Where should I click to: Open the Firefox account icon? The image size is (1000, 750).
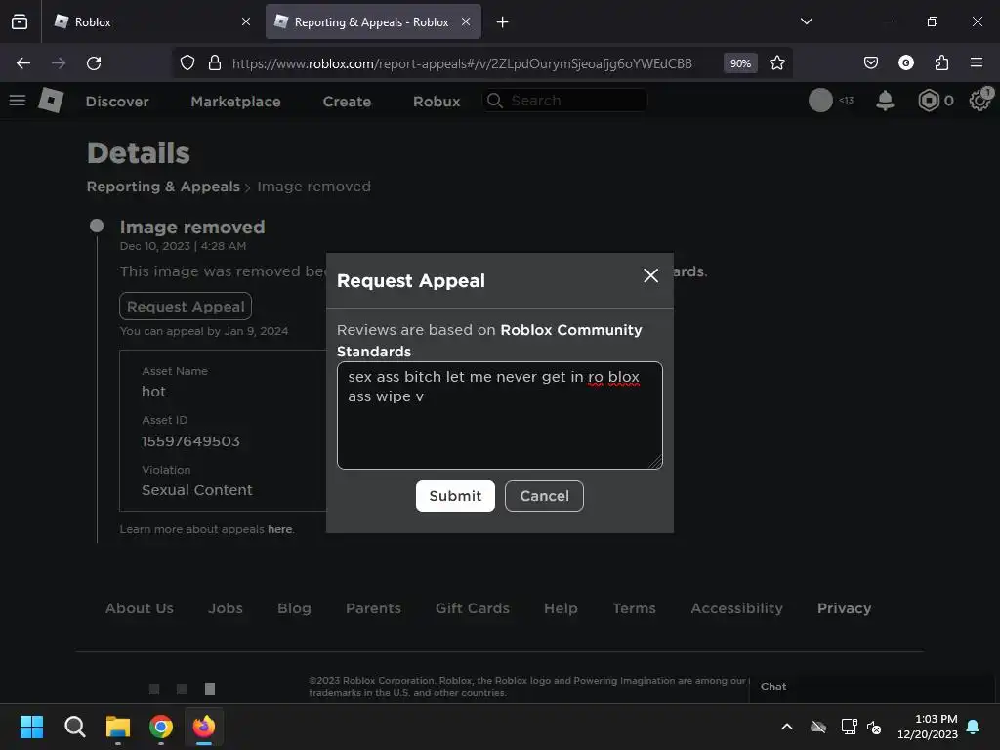click(905, 62)
